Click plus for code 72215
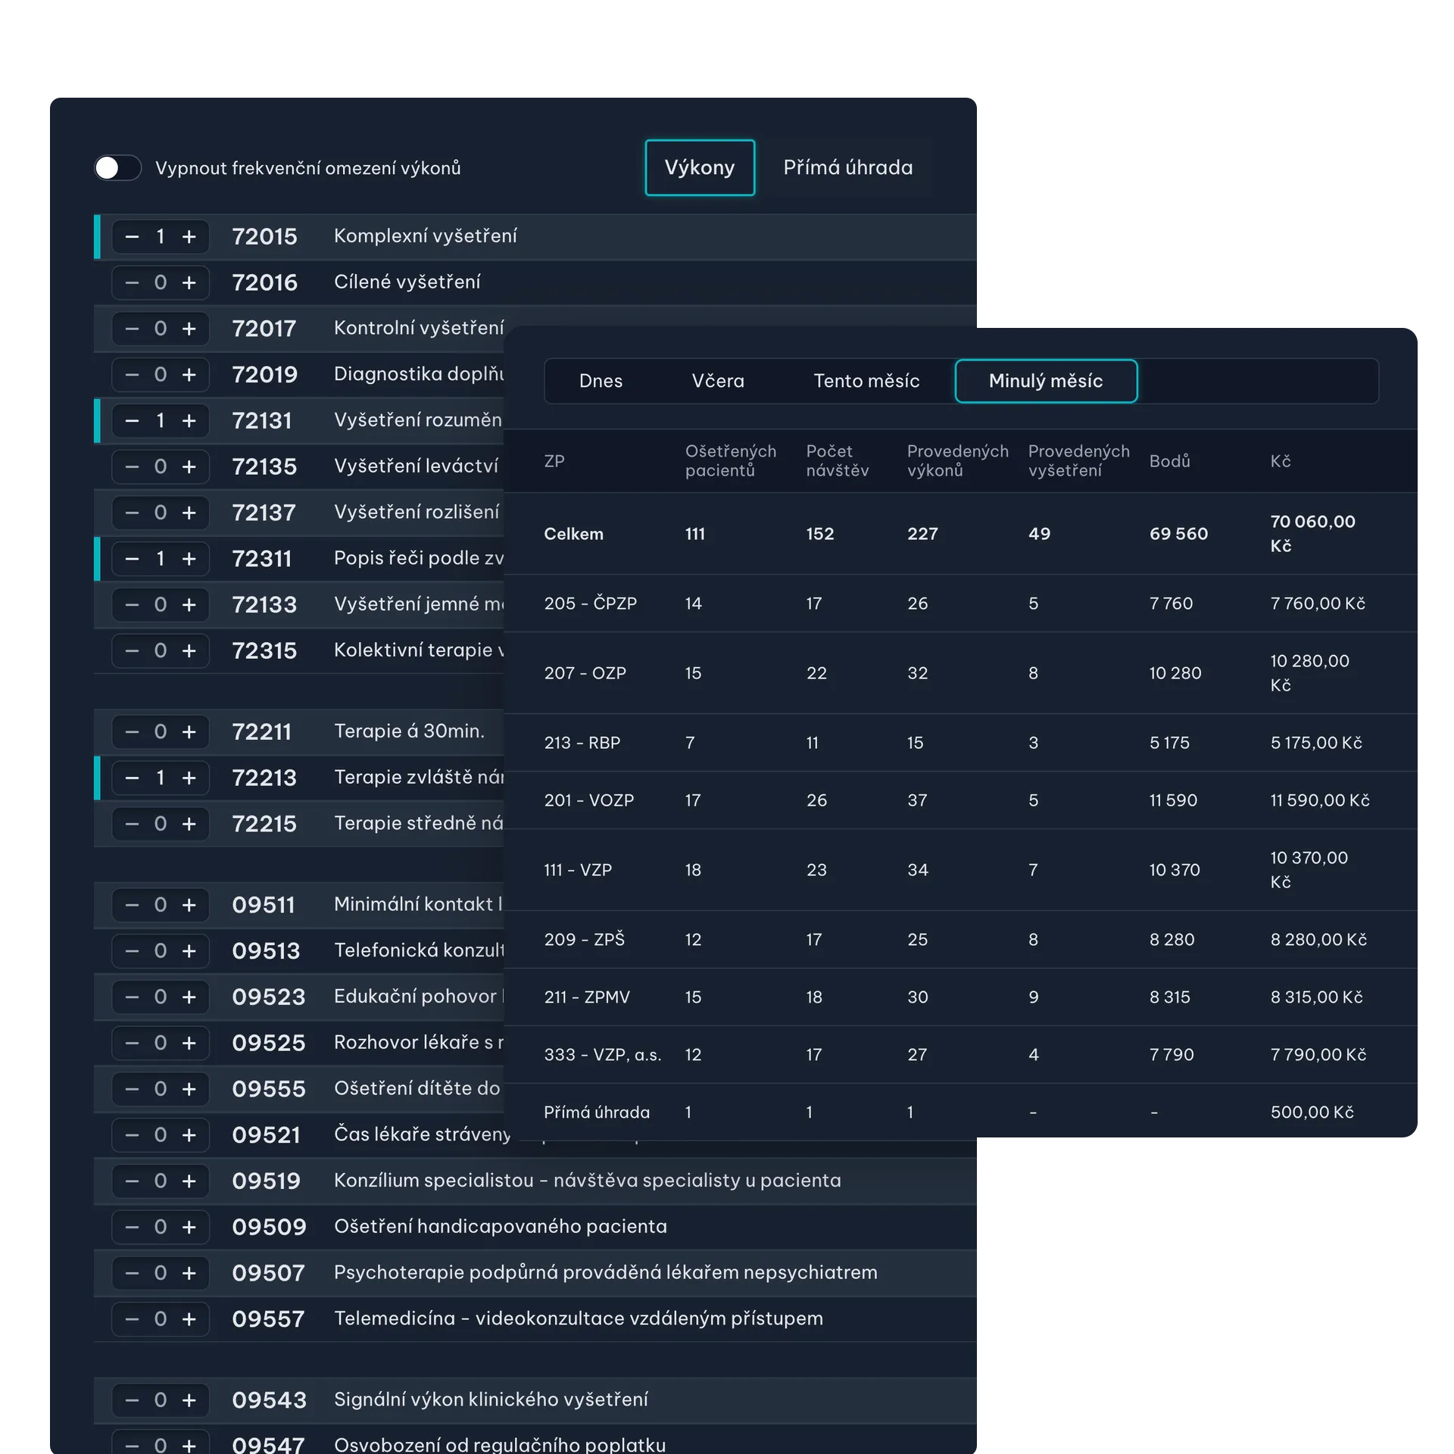1454x1454 pixels. (x=189, y=824)
